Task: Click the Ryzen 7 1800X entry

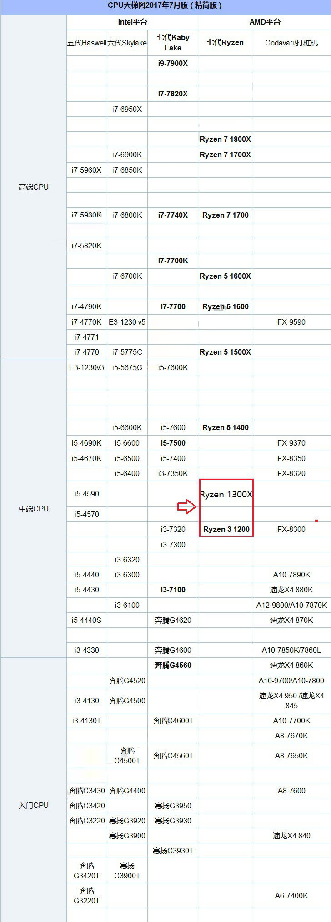Action: click(225, 139)
